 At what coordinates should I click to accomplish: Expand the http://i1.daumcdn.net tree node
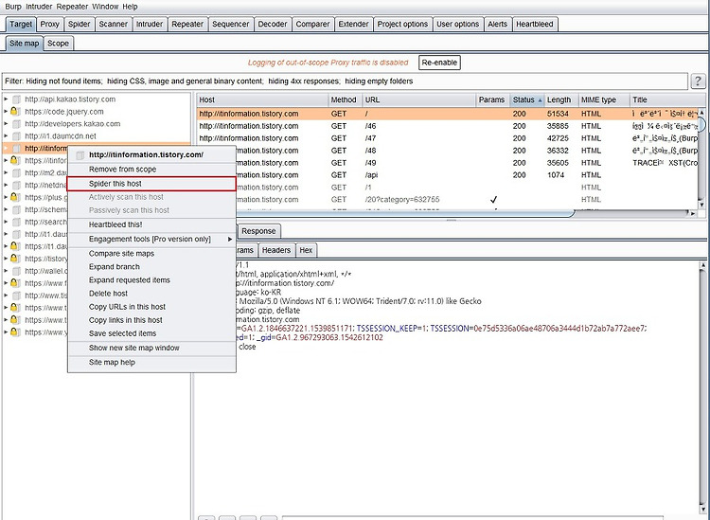pyautogui.click(x=6, y=135)
